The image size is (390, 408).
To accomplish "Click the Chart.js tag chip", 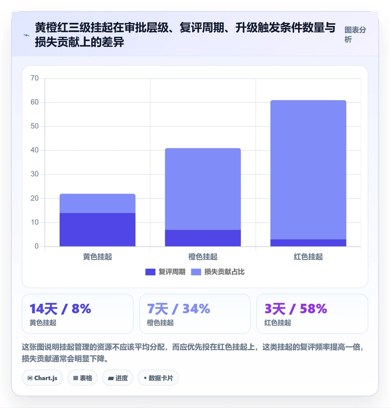I will [x=42, y=378].
